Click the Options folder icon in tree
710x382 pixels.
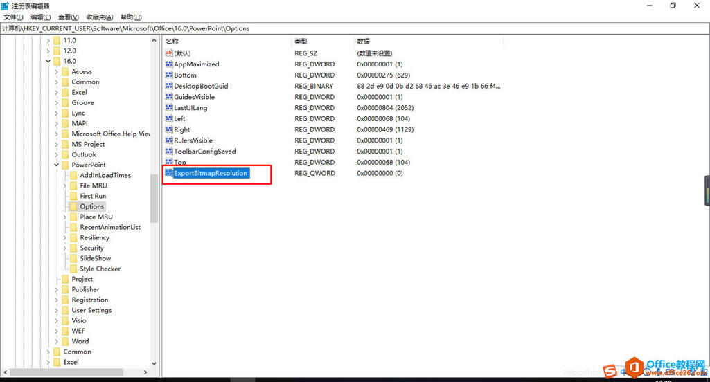pyautogui.click(x=73, y=206)
